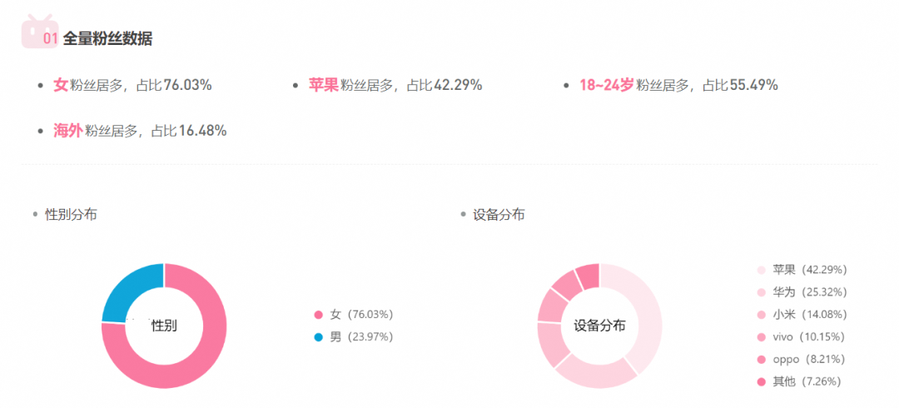Click the pink TV icon beside 01
The width and height of the screenshot is (899, 408).
click(38, 32)
